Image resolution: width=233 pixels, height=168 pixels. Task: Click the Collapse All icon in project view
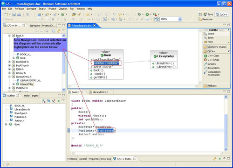pyautogui.click(x=54, y=31)
